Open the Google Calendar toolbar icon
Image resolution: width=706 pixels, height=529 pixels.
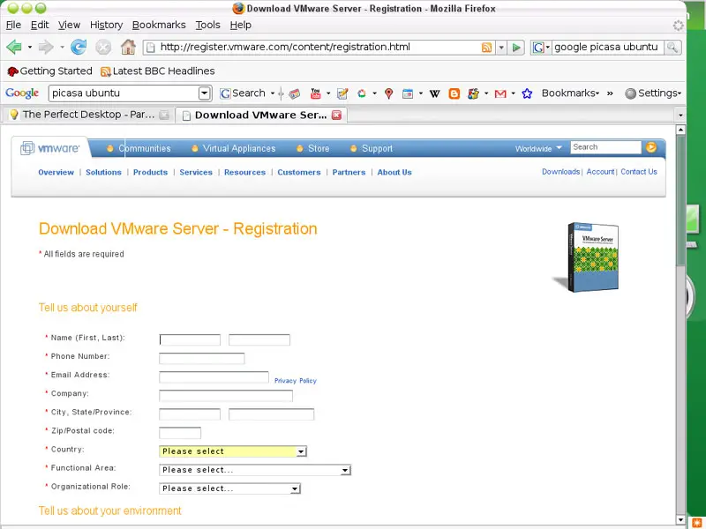tap(408, 93)
